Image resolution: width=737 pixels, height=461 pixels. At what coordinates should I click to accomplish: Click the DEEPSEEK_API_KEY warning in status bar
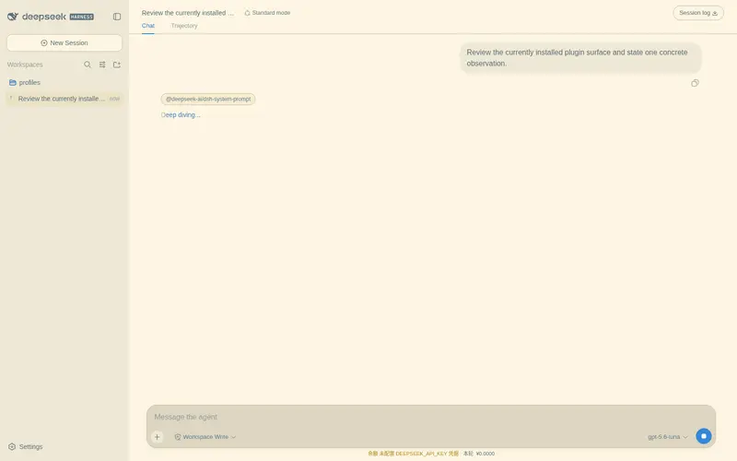(413, 454)
